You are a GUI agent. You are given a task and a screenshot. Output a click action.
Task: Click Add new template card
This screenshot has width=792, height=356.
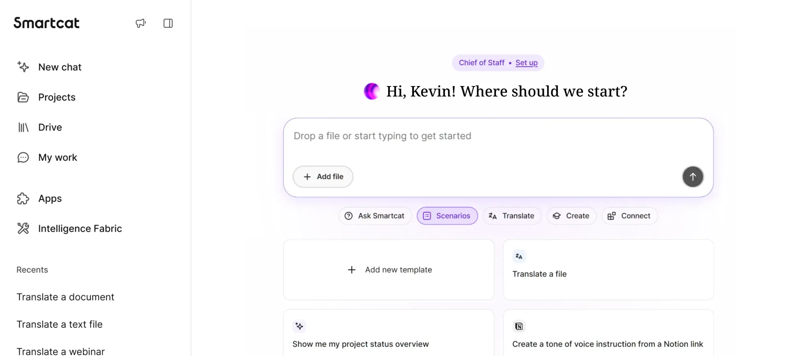point(389,270)
